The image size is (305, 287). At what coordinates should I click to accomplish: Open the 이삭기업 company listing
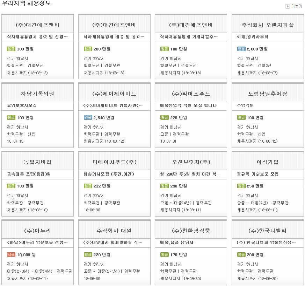[x=268, y=162]
